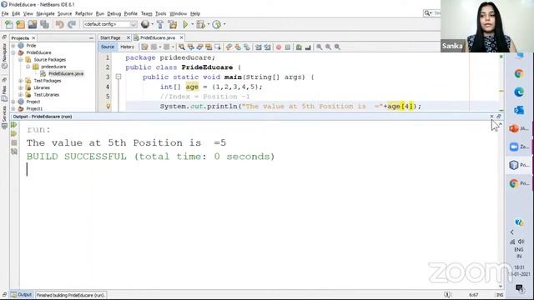Switch to the Start Page tab

[x=110, y=37]
